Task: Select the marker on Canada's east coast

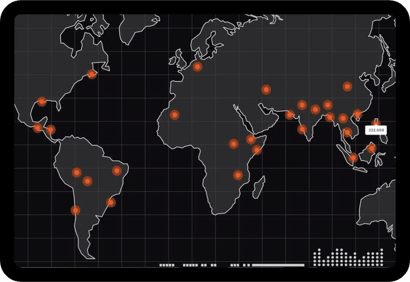Action: tap(92, 74)
